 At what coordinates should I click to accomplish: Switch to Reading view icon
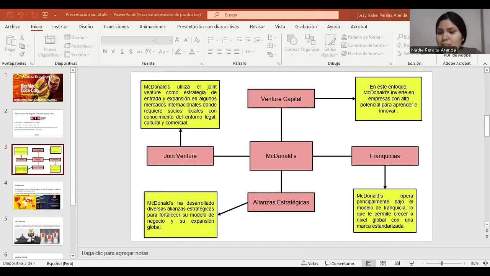pyautogui.click(x=397, y=263)
